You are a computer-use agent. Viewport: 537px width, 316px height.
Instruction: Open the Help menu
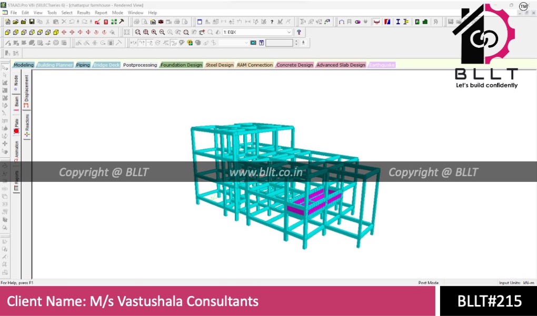pyautogui.click(x=152, y=13)
